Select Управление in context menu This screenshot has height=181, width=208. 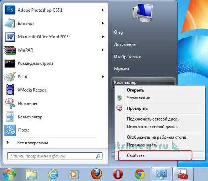(x=138, y=98)
